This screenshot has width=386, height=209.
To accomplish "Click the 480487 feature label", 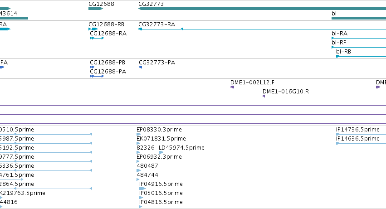I will tap(147, 165).
